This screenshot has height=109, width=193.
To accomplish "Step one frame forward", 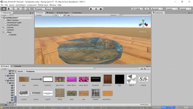I will pos(101,9).
